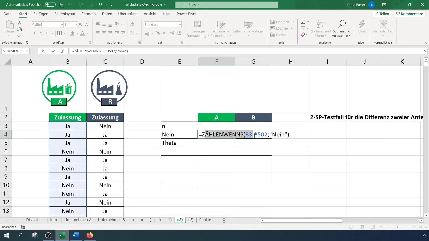This screenshot has width=429, height=241.
Task: Toggle underline U formatting
Action: 47,33
